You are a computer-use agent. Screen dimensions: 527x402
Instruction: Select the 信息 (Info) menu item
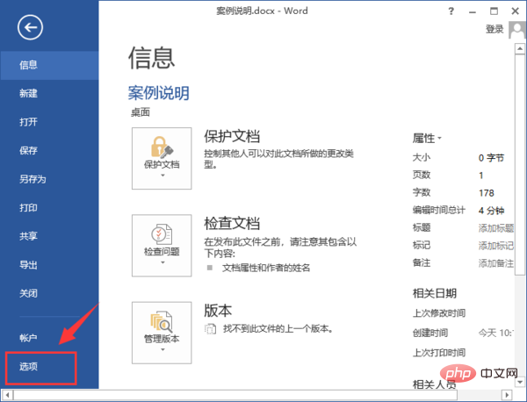pyautogui.click(x=29, y=64)
